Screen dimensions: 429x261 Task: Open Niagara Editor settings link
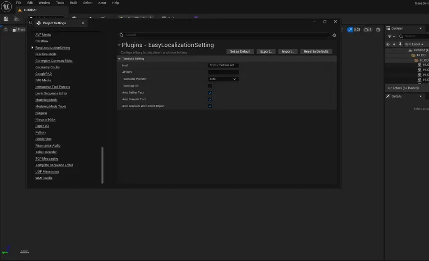pyautogui.click(x=46, y=119)
